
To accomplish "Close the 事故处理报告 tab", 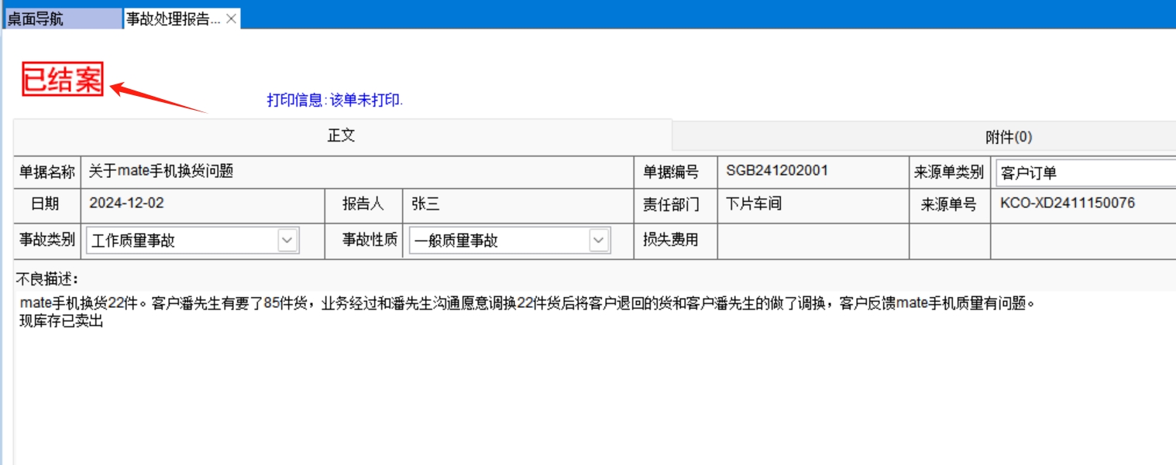I will click(231, 19).
